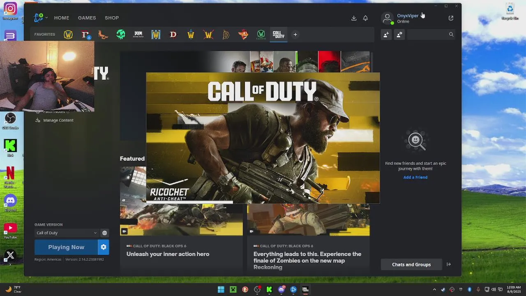Open Discord from the taskbar
Screen dimensions: 526x296
281,289
